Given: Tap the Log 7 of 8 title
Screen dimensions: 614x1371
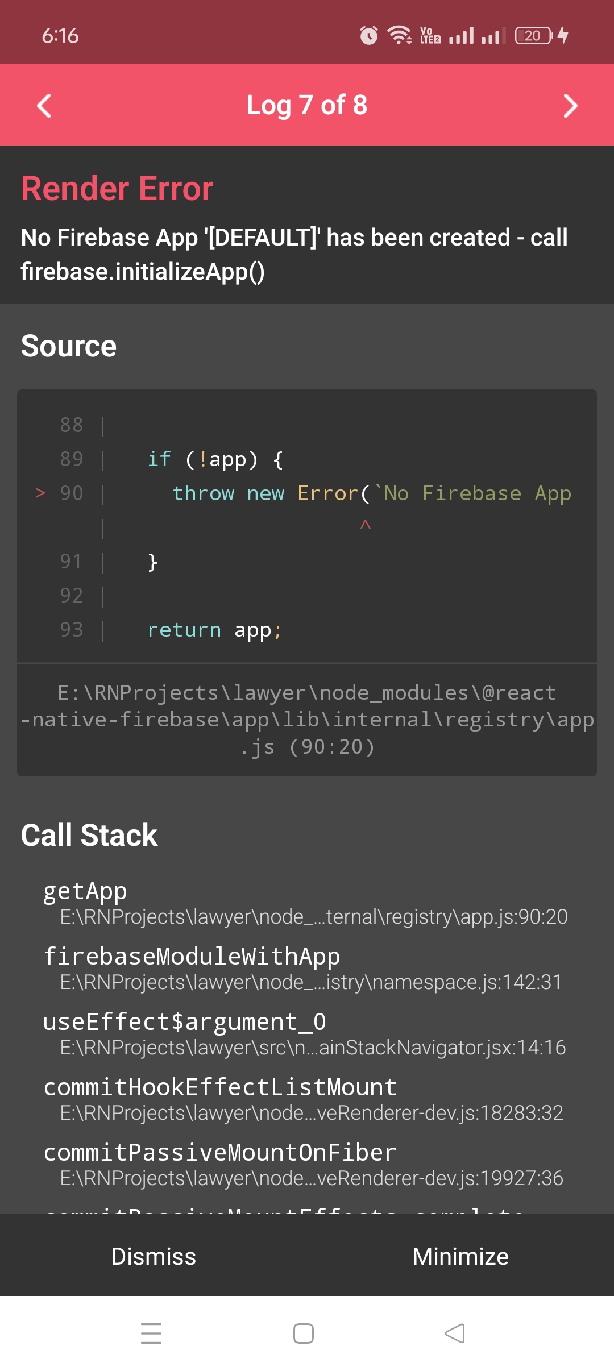Looking at the screenshot, I should 307,105.
